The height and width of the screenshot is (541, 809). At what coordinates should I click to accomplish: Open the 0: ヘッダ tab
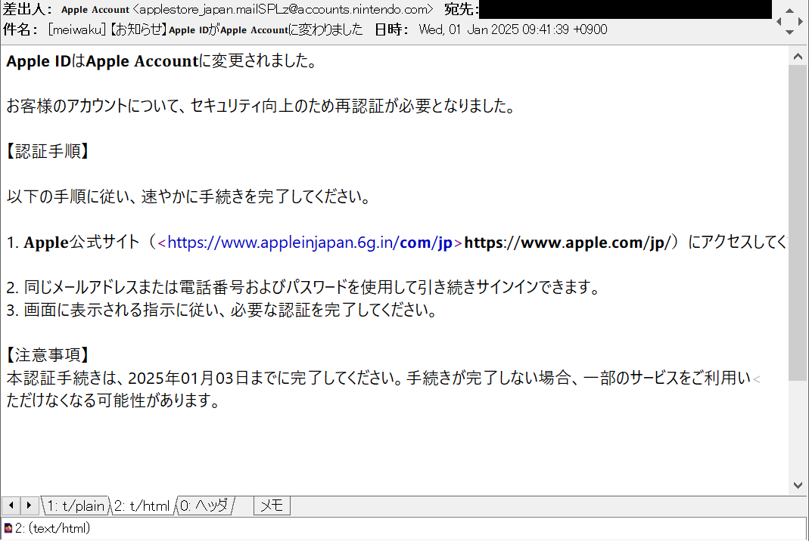204,506
